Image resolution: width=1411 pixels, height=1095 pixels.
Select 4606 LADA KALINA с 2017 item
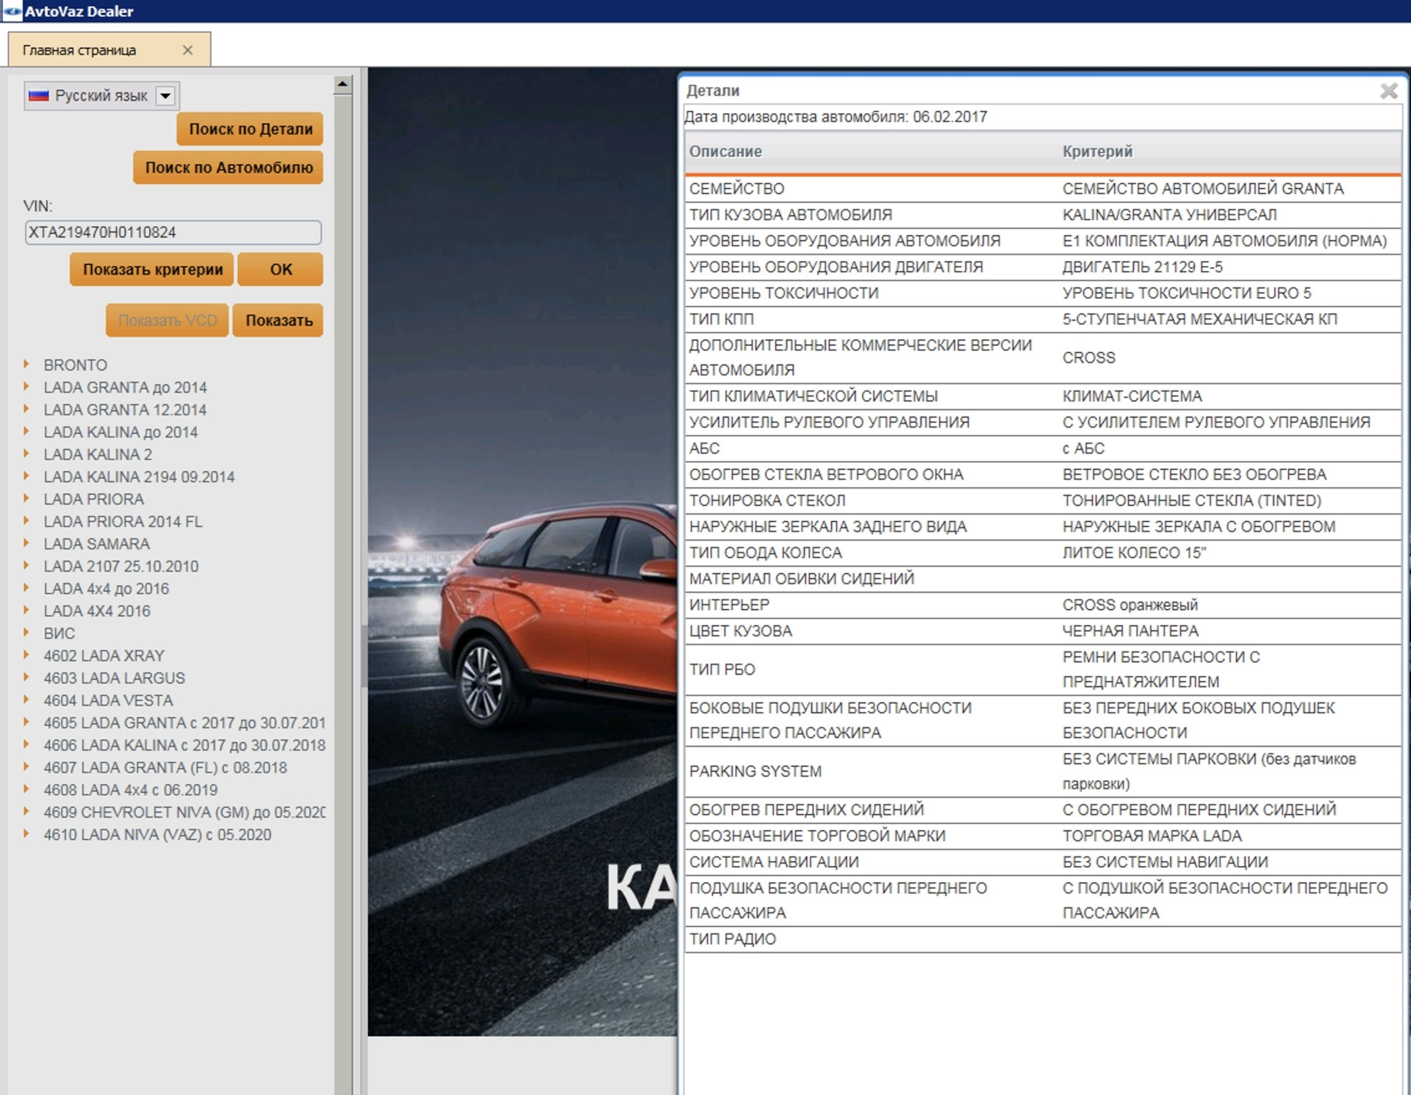(184, 745)
